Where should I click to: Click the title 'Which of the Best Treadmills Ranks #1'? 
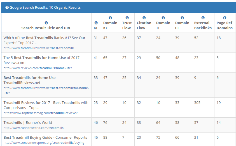pos(45,40)
